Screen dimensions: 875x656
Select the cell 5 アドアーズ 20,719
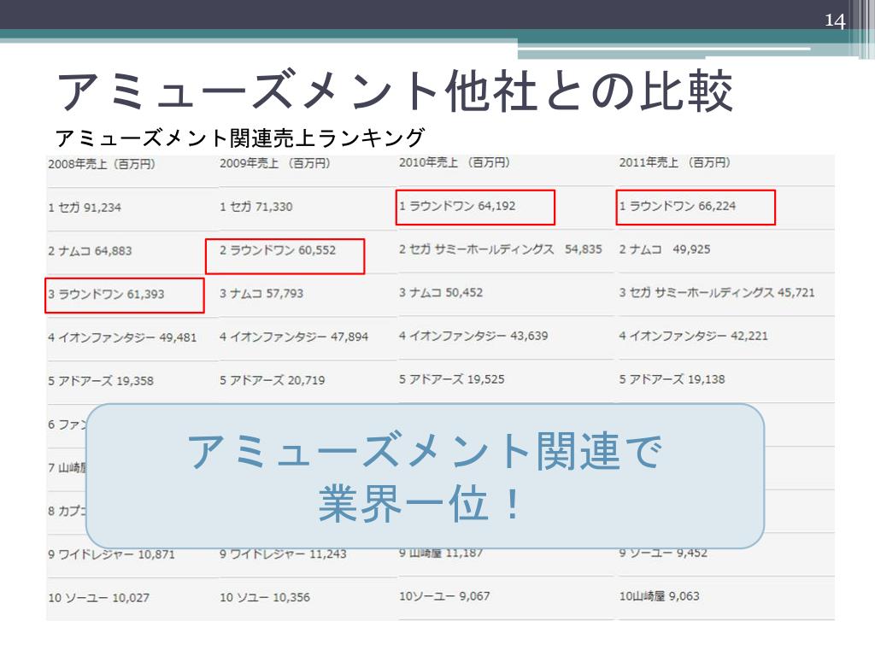pyautogui.click(x=273, y=380)
